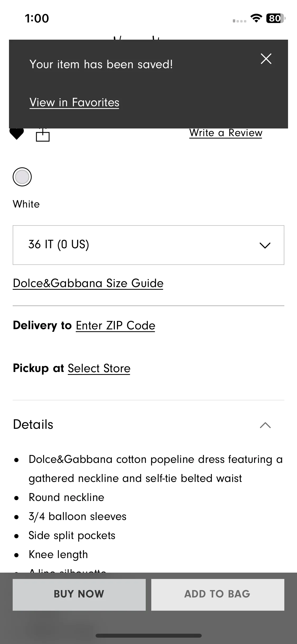Choose Select Store for pickup

(99, 369)
